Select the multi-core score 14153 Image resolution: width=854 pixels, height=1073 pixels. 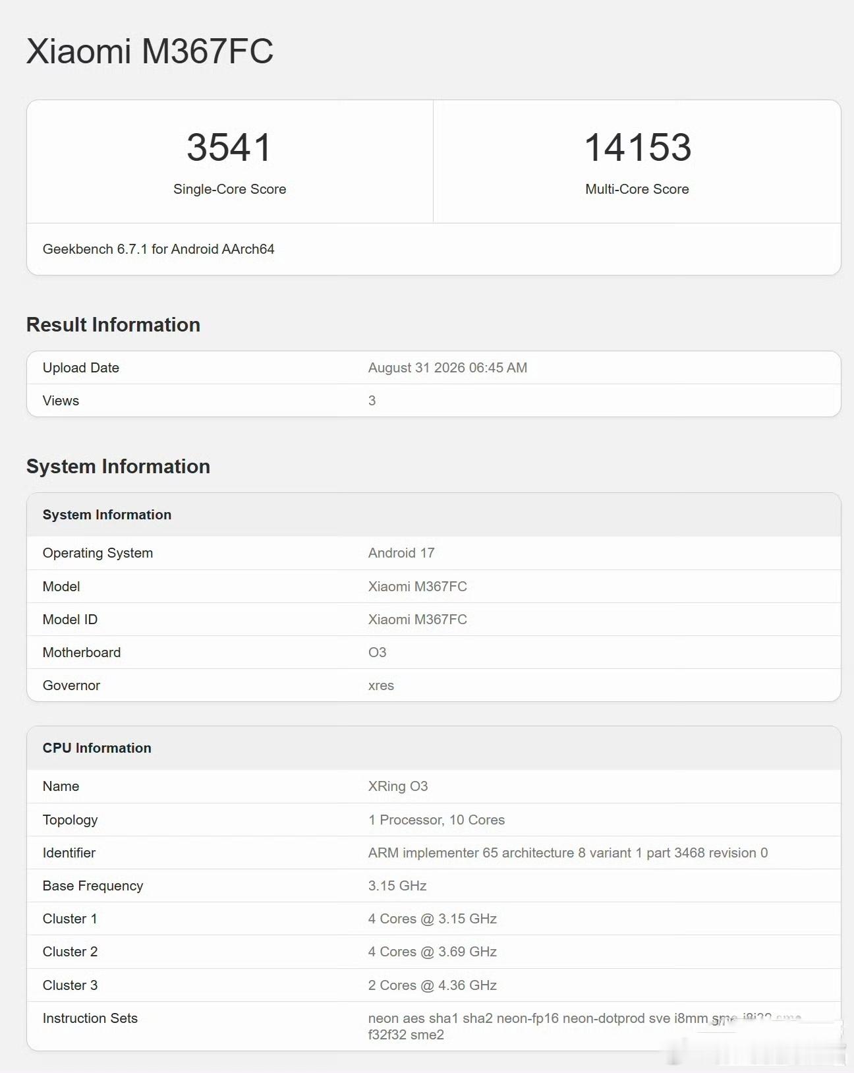point(637,147)
